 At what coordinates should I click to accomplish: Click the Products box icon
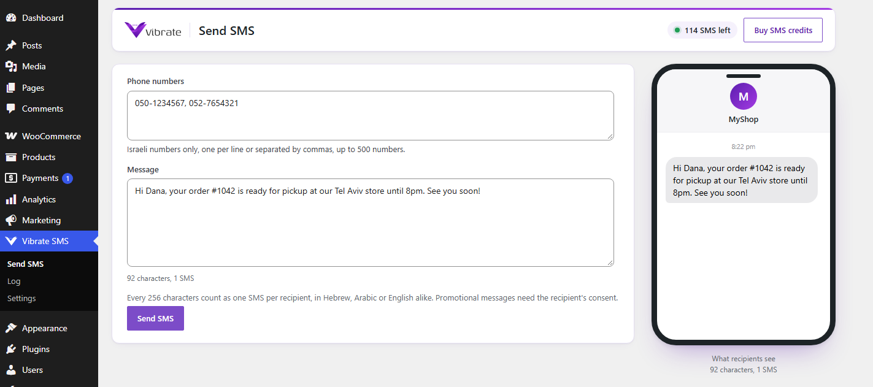pos(11,157)
